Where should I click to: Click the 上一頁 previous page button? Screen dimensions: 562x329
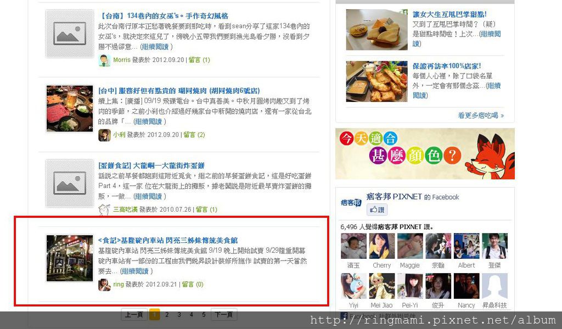(x=134, y=314)
